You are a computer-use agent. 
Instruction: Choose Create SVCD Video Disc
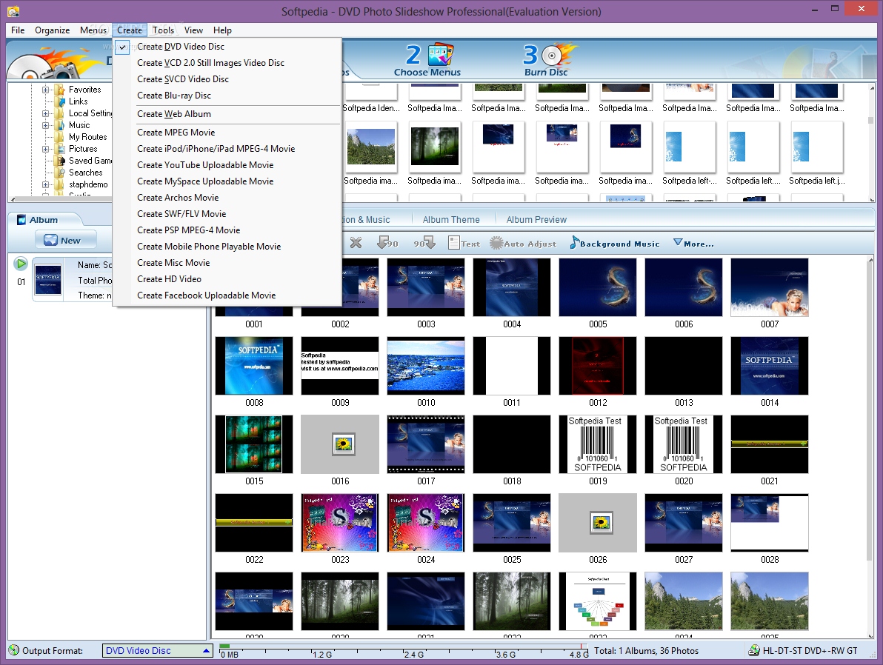point(227,79)
